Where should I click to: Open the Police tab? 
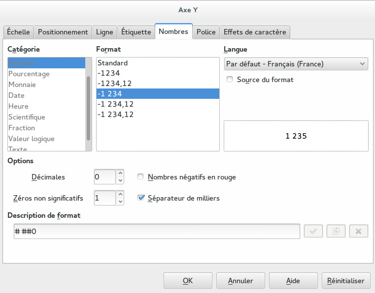[x=206, y=32]
